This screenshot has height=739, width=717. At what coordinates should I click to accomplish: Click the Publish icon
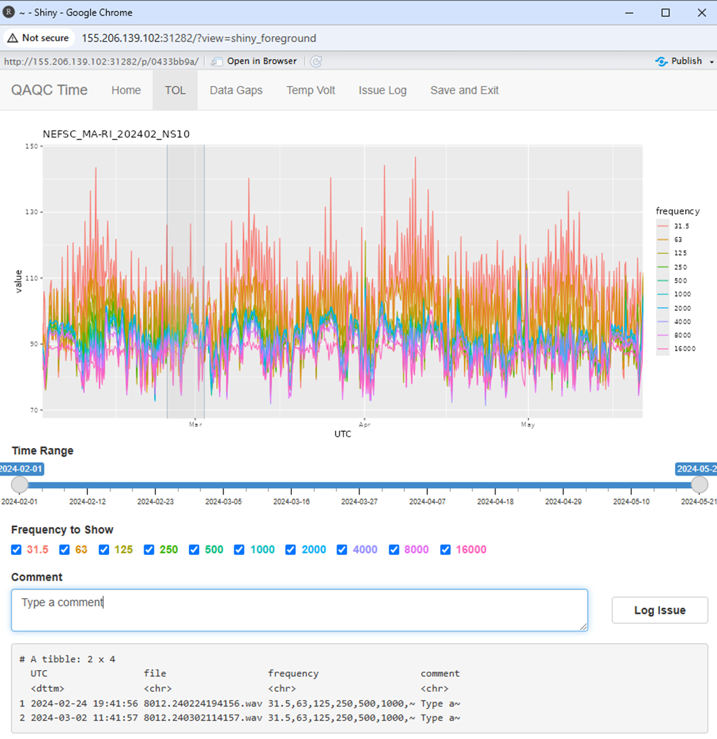coord(661,62)
